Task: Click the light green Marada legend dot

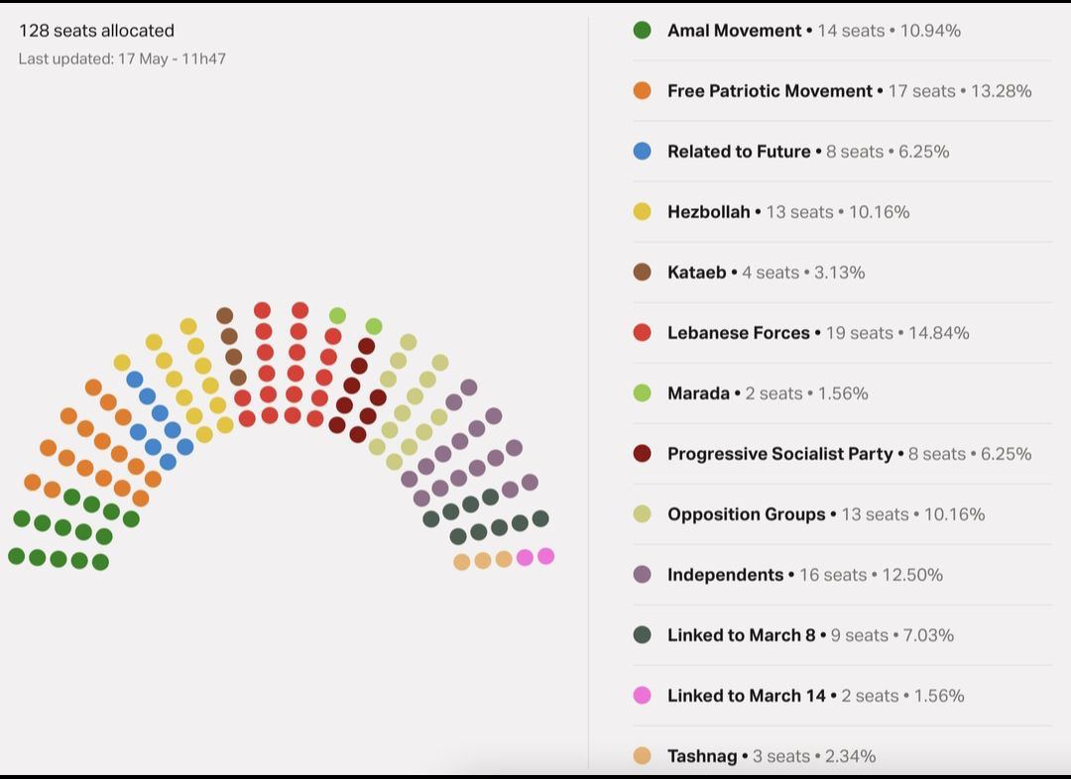Action: pos(642,393)
